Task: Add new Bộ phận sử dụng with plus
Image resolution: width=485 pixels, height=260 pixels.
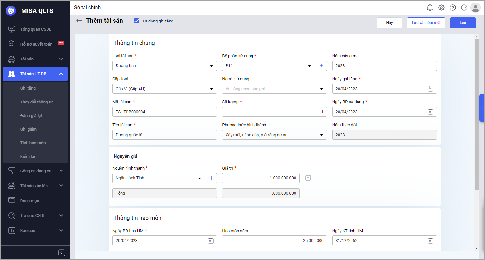Action: click(x=321, y=66)
